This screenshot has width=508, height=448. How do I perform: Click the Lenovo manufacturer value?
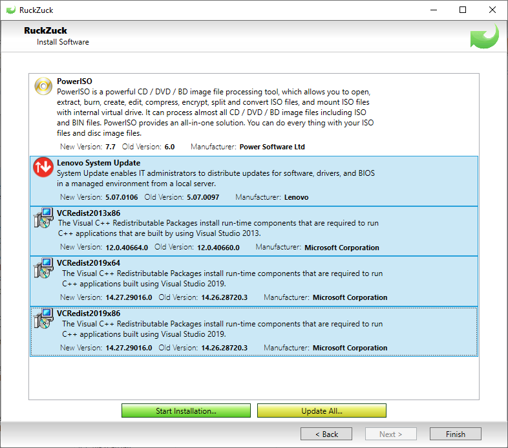tap(297, 197)
